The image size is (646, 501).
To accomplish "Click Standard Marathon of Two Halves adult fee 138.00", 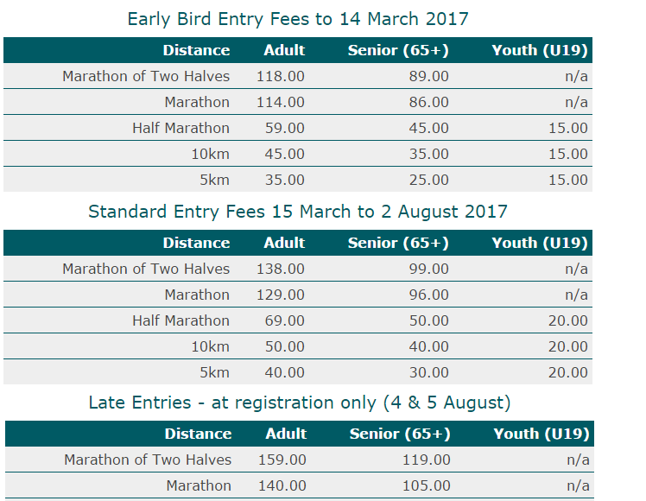I will click(x=281, y=269).
